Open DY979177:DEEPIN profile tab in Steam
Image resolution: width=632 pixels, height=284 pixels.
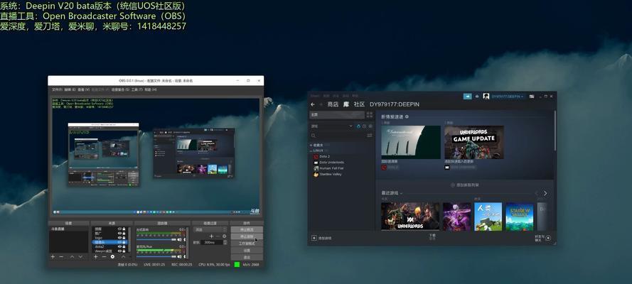[395, 104]
